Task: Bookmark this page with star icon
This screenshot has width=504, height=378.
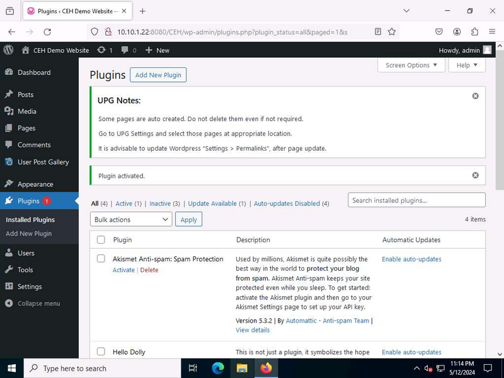Action: point(391,31)
